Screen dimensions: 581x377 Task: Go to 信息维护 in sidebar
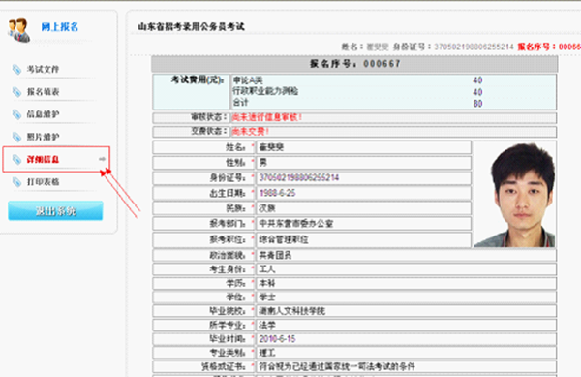click(x=43, y=114)
